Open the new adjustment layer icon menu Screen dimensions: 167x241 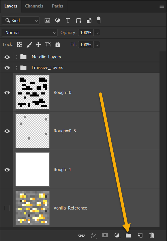117,235
